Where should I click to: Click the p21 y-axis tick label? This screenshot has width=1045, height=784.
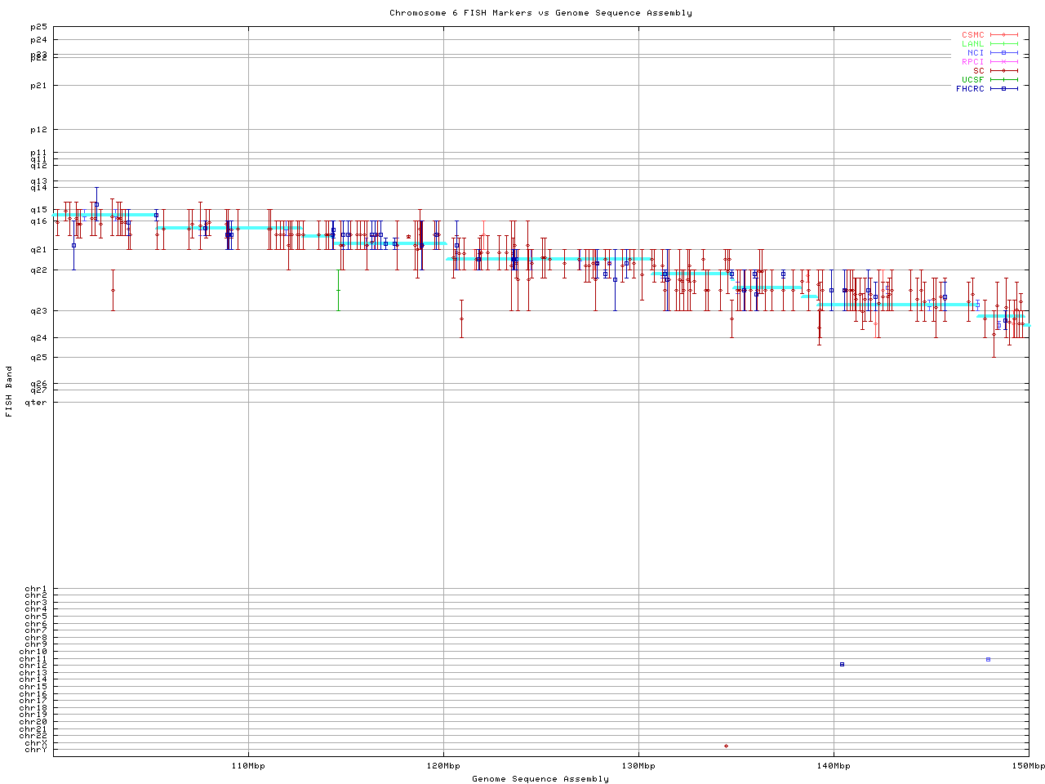coord(38,86)
